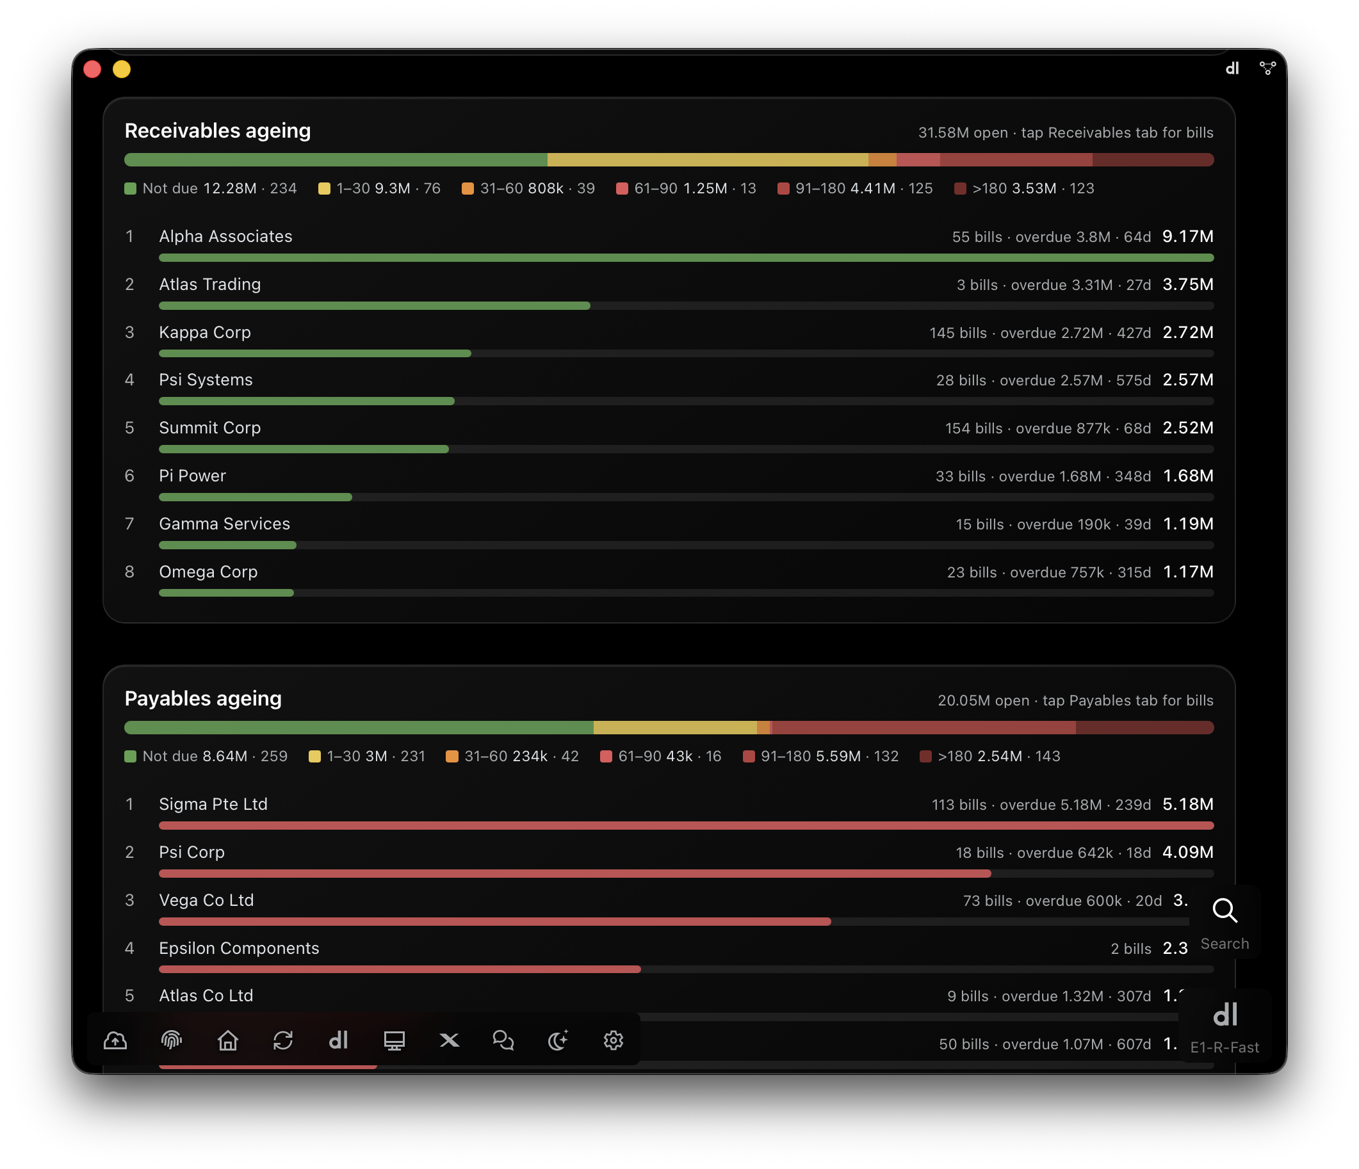Click the 3.75M total for Atlas Trading
Image resolution: width=1359 pixels, height=1169 pixels.
click(x=1188, y=284)
